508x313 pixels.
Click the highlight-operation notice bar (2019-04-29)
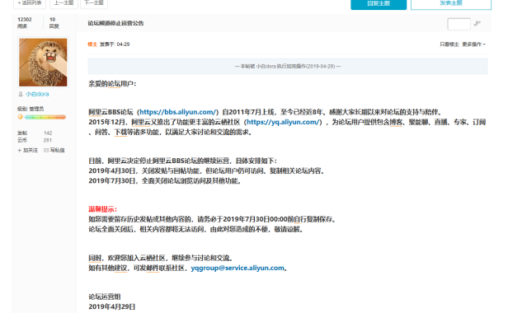tap(288, 67)
